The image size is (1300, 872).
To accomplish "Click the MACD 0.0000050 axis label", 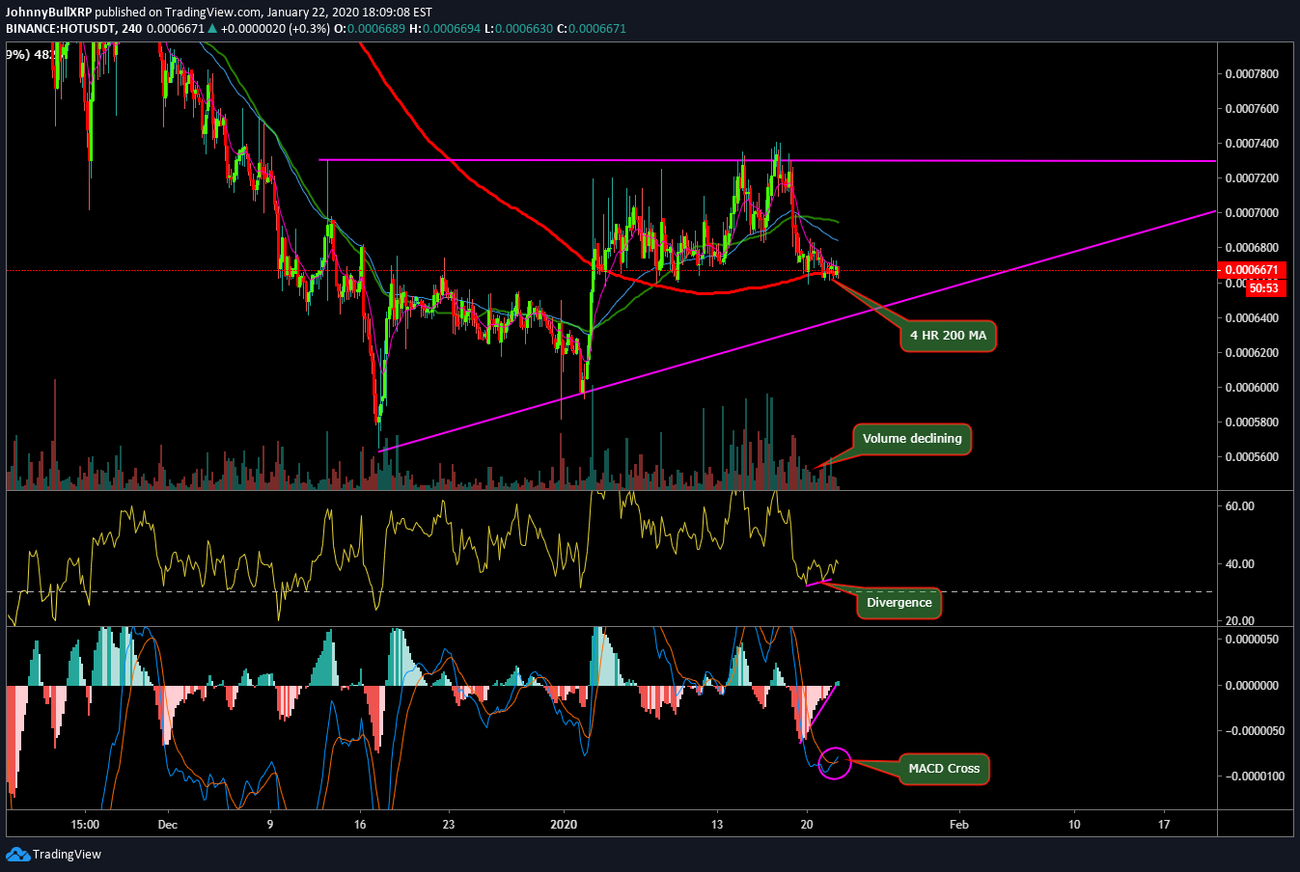I will click(x=1252, y=640).
